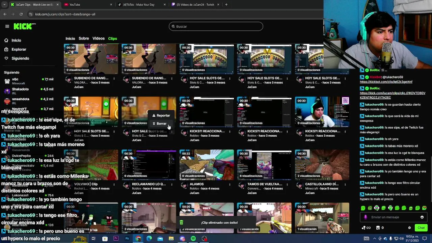Open Task View on the taskbar
Viewport: 432px width, 243px height.
pos(93,239)
